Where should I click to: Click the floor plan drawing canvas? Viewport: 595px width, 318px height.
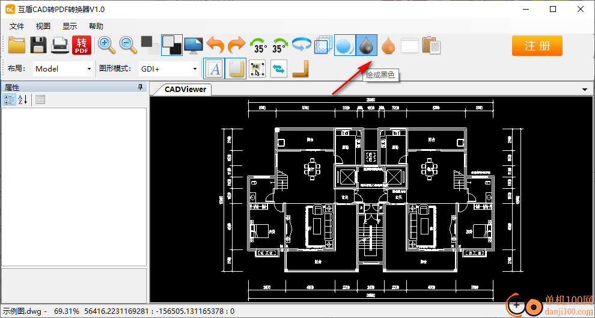click(371, 199)
